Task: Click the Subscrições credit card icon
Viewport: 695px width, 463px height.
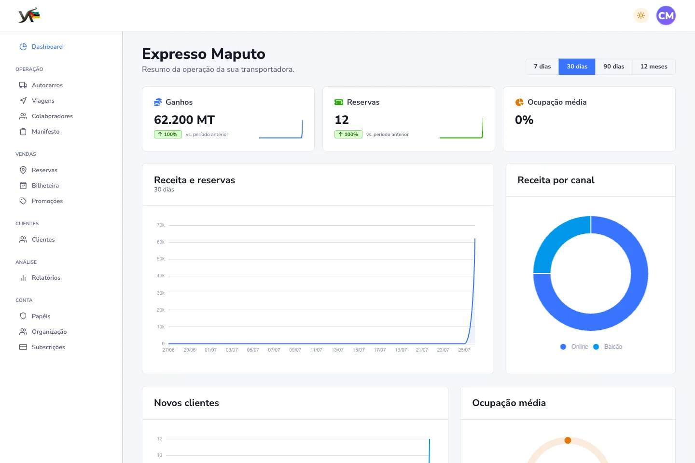Action: (23, 347)
